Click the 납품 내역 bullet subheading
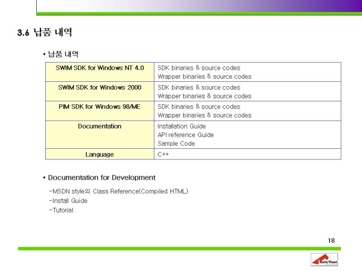 [x=61, y=54]
